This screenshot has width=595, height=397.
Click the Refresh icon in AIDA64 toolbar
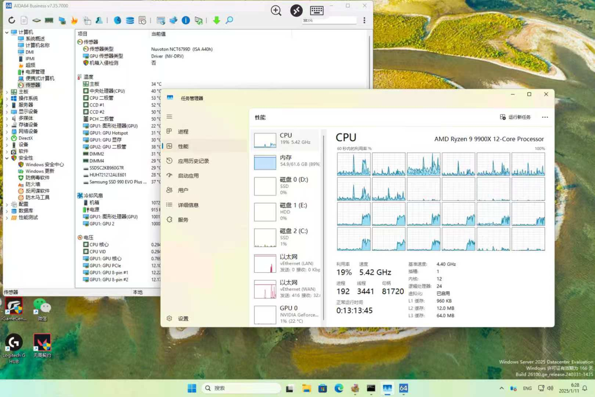tap(12, 20)
